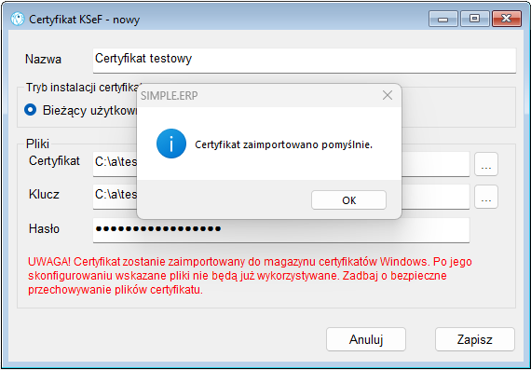
Task: Click the application icon in the title bar
Action: coord(18,19)
